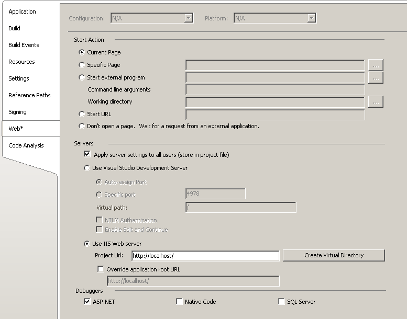This screenshot has height=319, width=407.
Task: Click the Specific port radio button
Action: coord(99,195)
